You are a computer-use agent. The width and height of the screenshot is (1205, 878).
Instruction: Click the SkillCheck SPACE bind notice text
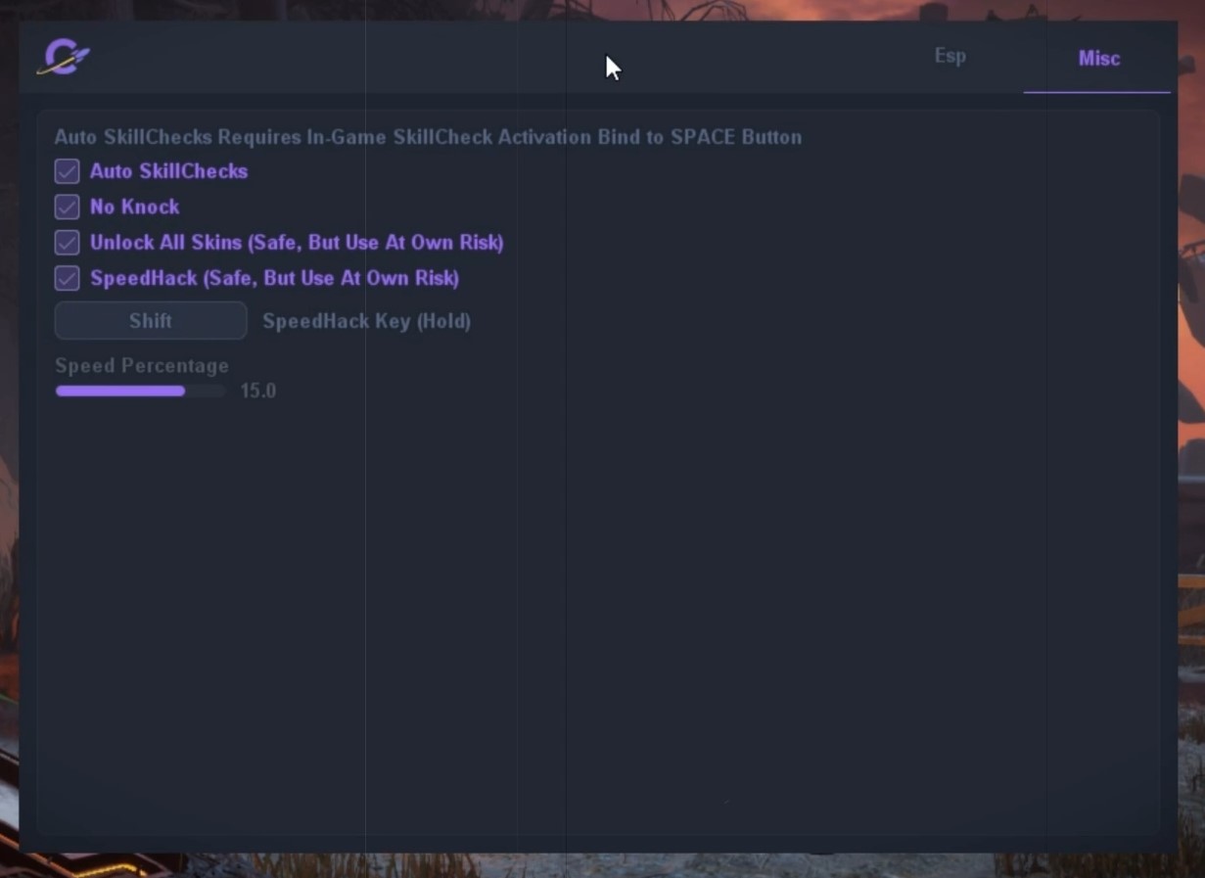[x=428, y=137]
